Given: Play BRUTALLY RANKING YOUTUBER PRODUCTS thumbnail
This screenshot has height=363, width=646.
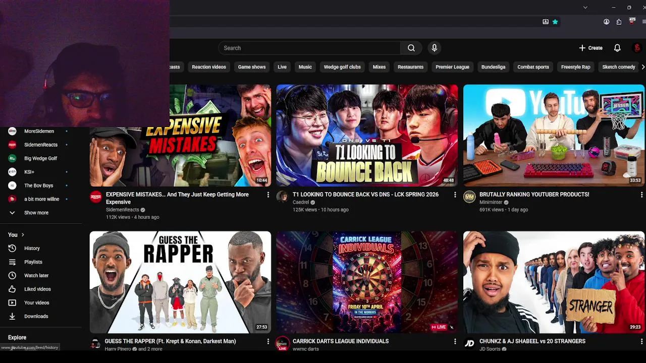Looking at the screenshot, I should click(x=554, y=136).
